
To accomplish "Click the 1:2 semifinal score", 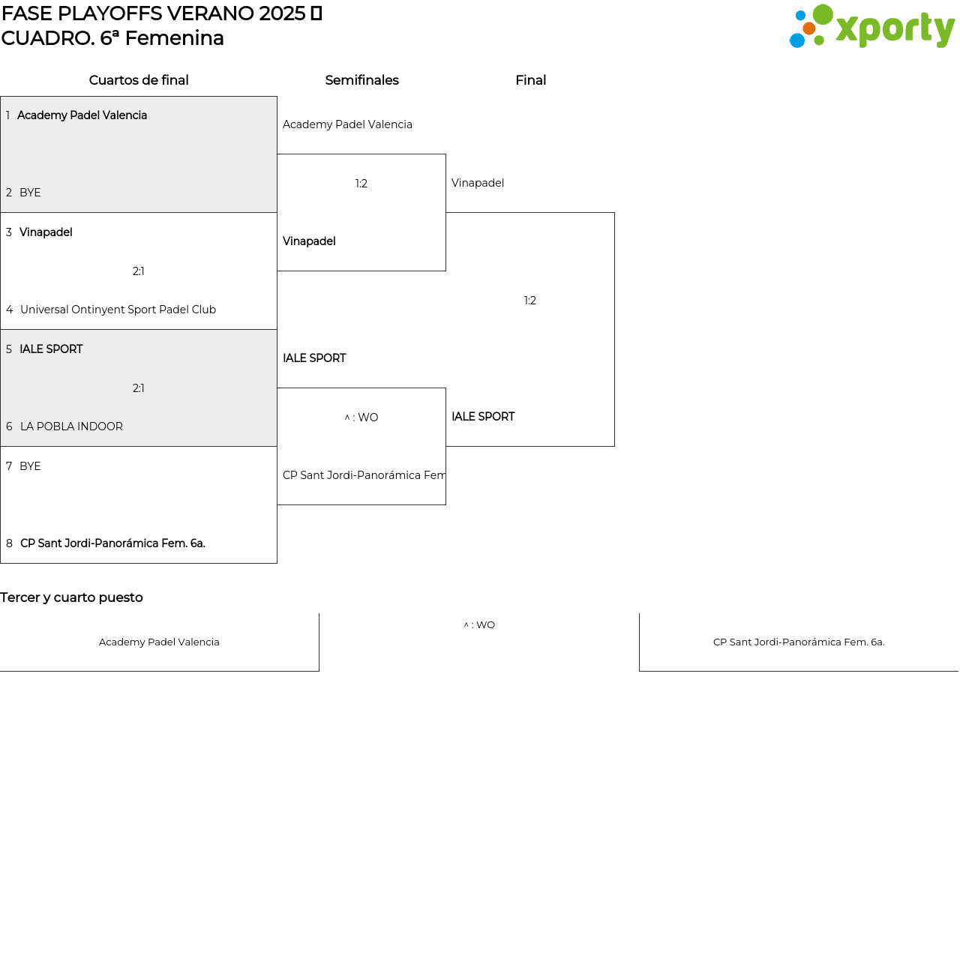I will 361,184.
